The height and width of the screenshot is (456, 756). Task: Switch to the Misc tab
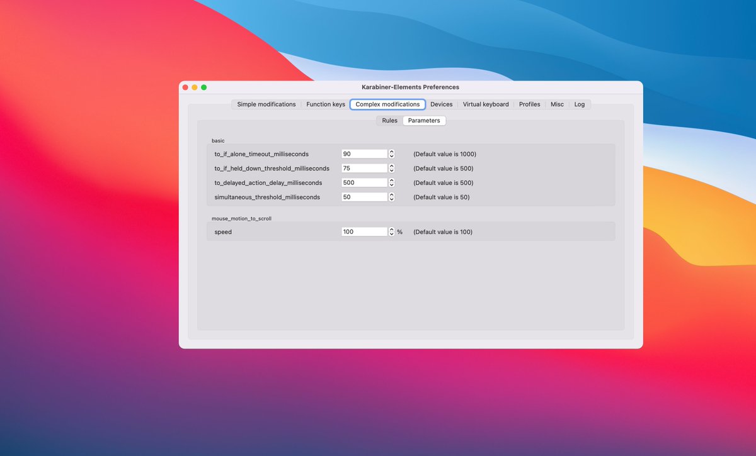coord(558,104)
